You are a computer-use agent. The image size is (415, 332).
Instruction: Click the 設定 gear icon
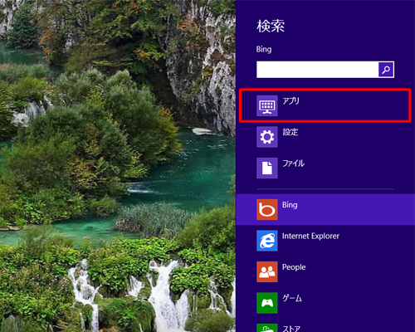(x=267, y=137)
